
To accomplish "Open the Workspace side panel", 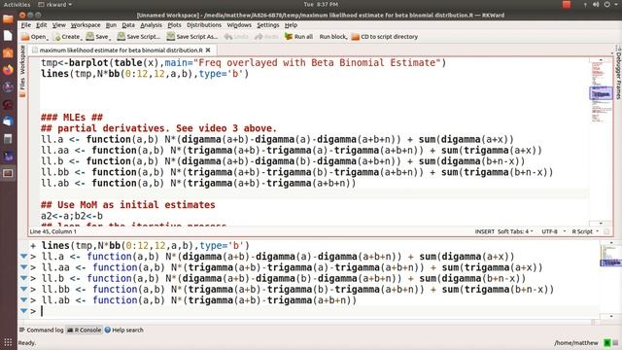I will click(22, 59).
